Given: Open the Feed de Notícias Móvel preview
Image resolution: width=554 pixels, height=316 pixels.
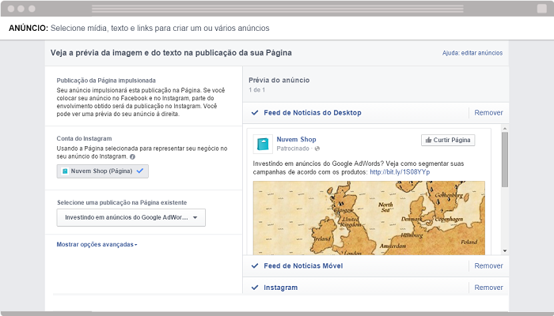Looking at the screenshot, I should (303, 266).
